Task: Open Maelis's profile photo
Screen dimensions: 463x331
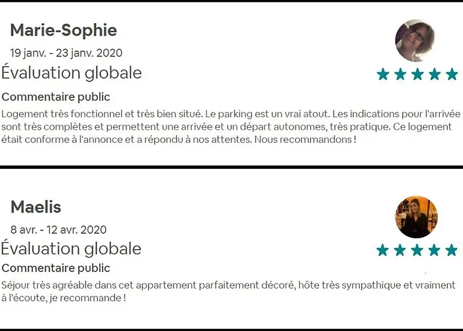Action: [x=416, y=216]
